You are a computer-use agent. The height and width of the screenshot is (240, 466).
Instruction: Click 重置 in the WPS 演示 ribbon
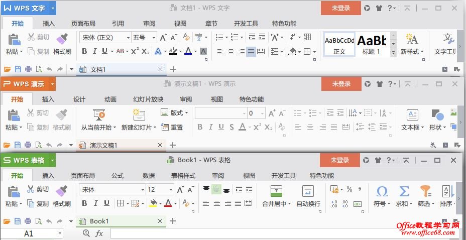[x=172, y=128]
